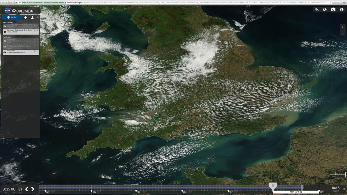Click the OCT month date field

pyautogui.click(x=14, y=189)
